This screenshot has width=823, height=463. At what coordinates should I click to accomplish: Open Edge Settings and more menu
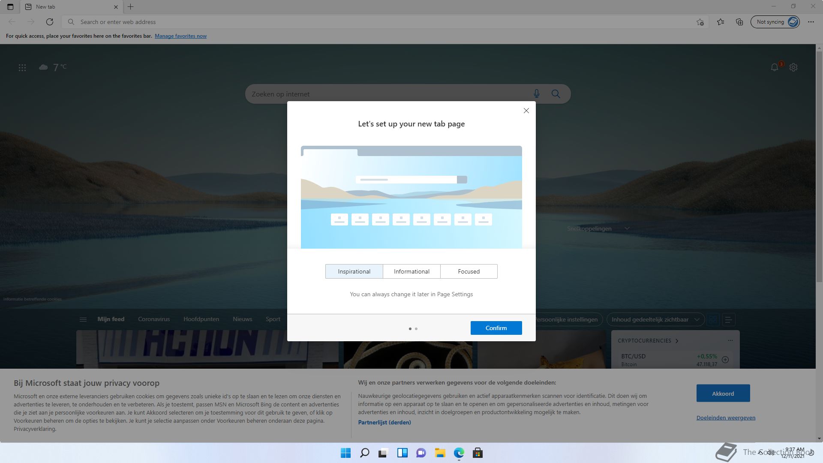pos(811,22)
